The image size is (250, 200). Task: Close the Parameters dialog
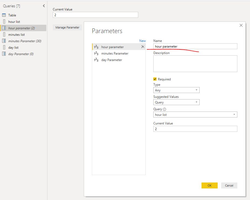tap(241, 25)
